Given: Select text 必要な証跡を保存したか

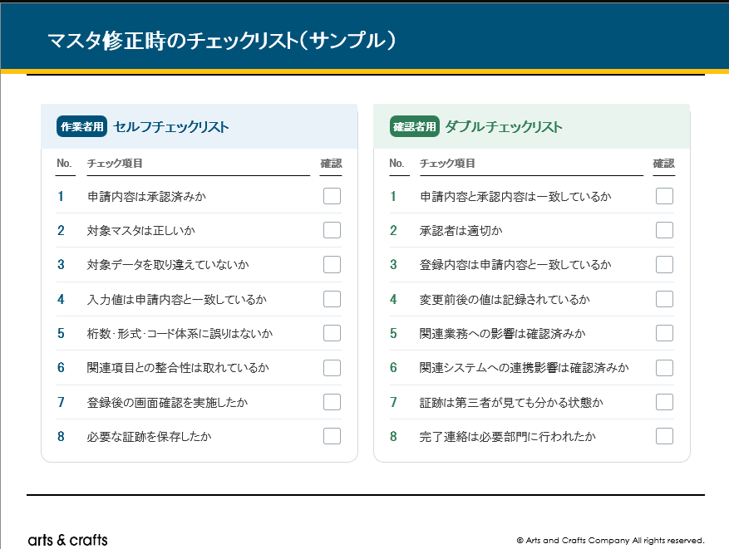Looking at the screenshot, I should [150, 437].
